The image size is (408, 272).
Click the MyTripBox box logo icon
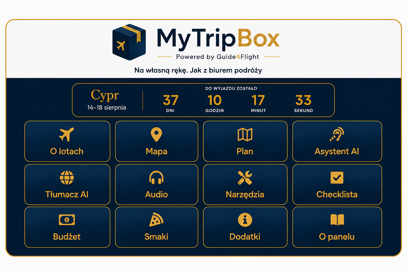pos(129,42)
